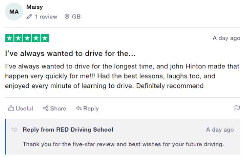Click the third green rating star

click(27, 38)
